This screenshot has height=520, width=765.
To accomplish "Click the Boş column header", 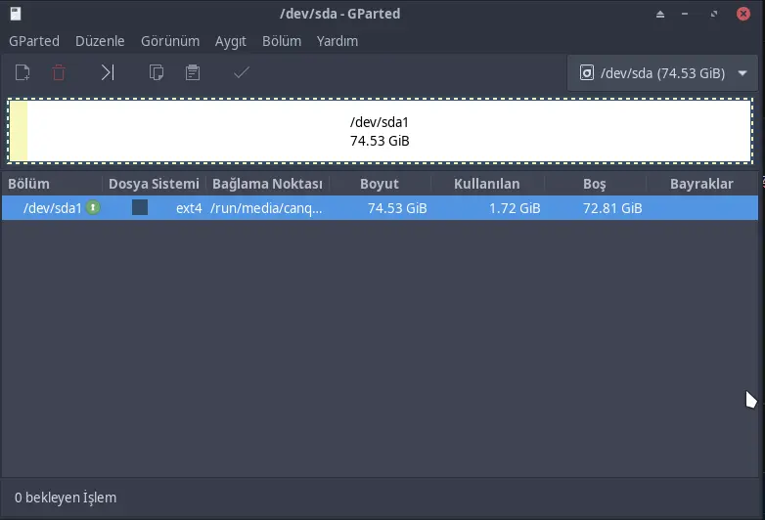I will (x=595, y=184).
